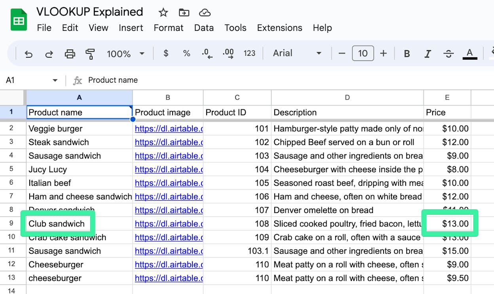Open more number formats (123)

coord(249,53)
